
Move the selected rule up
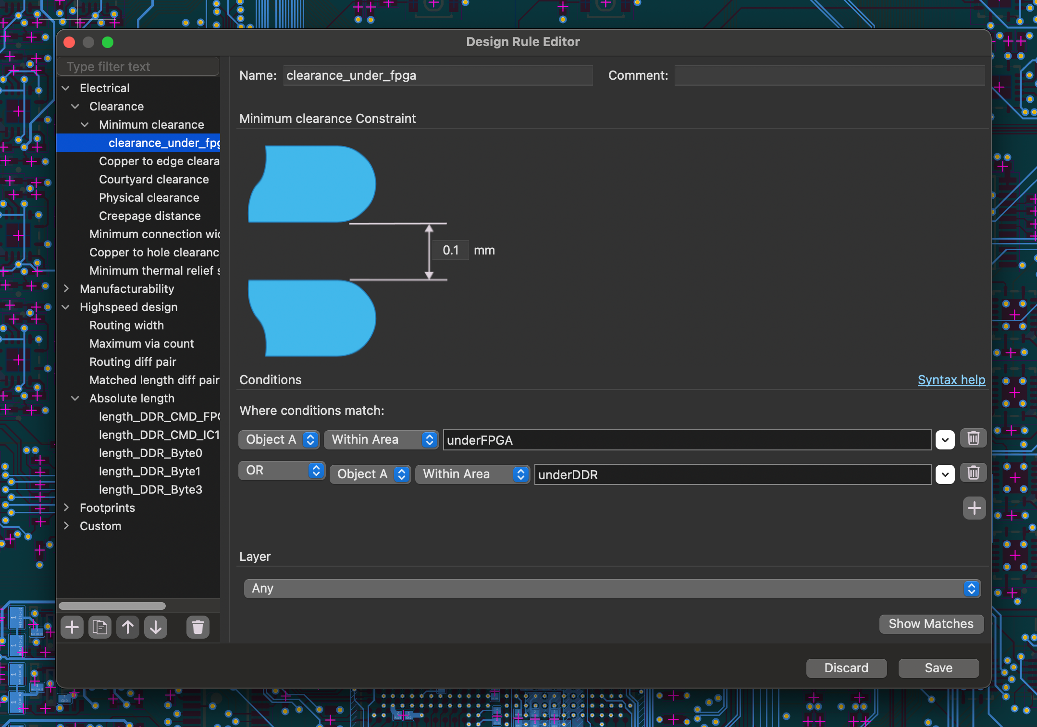pos(127,627)
